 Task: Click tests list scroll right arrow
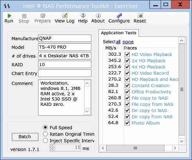[x=175, y=148]
